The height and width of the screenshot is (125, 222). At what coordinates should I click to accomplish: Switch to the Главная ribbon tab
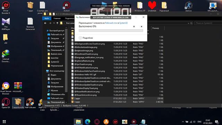(57, 18)
